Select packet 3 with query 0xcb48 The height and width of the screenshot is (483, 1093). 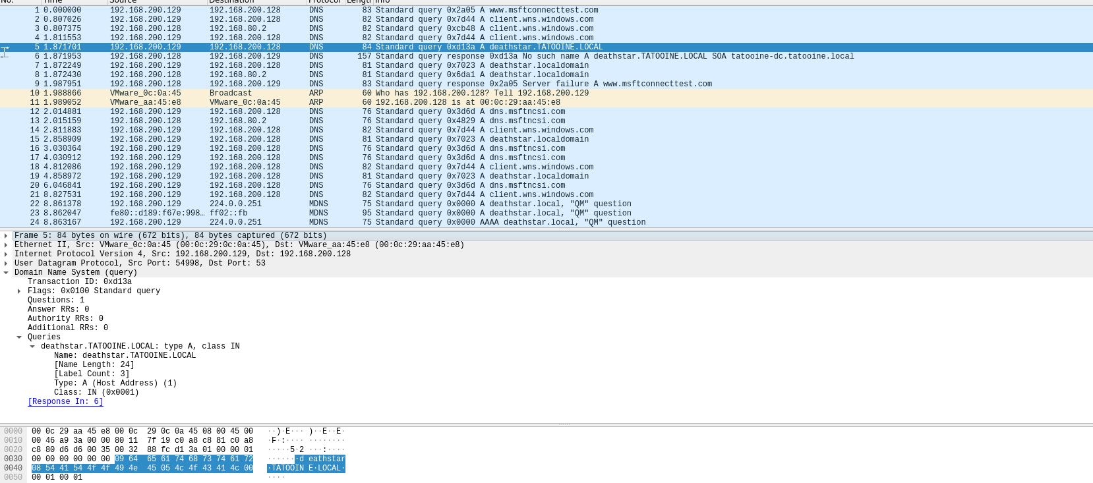pos(546,29)
